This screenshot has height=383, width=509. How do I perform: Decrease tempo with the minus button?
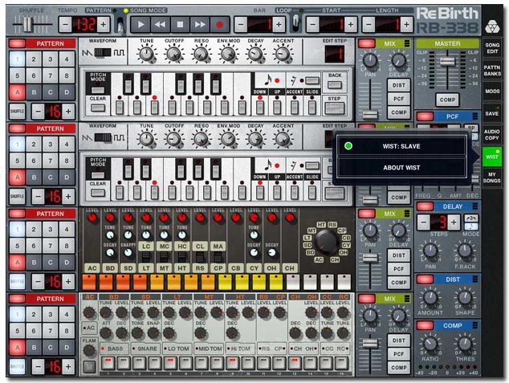click(65, 25)
